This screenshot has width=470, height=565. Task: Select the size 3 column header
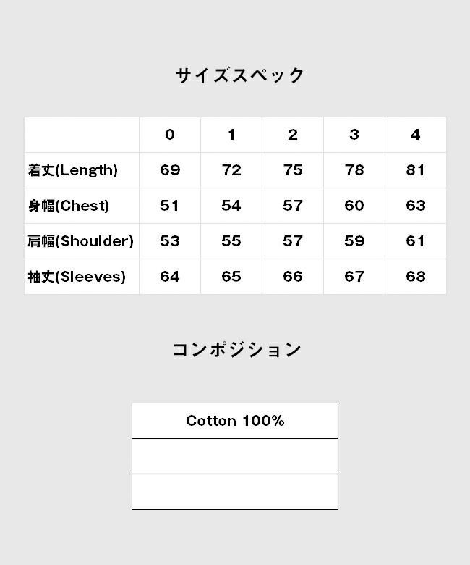(354, 135)
